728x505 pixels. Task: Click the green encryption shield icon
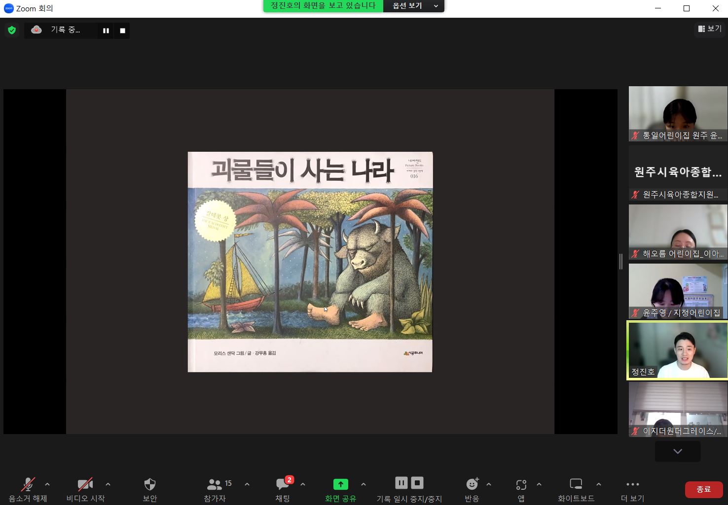click(x=12, y=31)
